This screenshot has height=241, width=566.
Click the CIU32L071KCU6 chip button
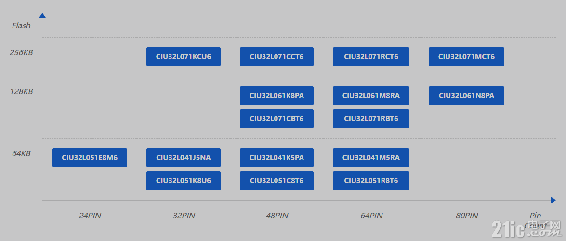184,57
